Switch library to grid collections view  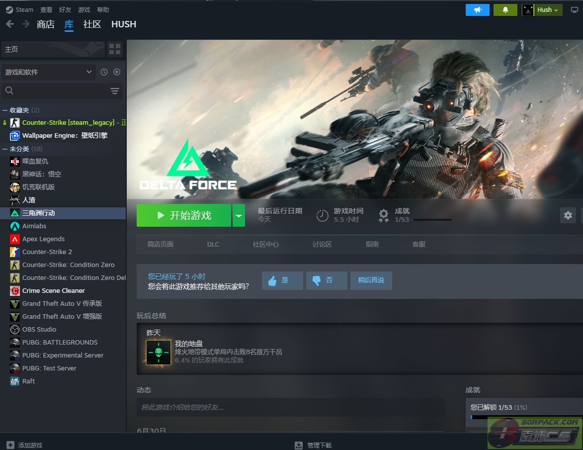[x=114, y=49]
